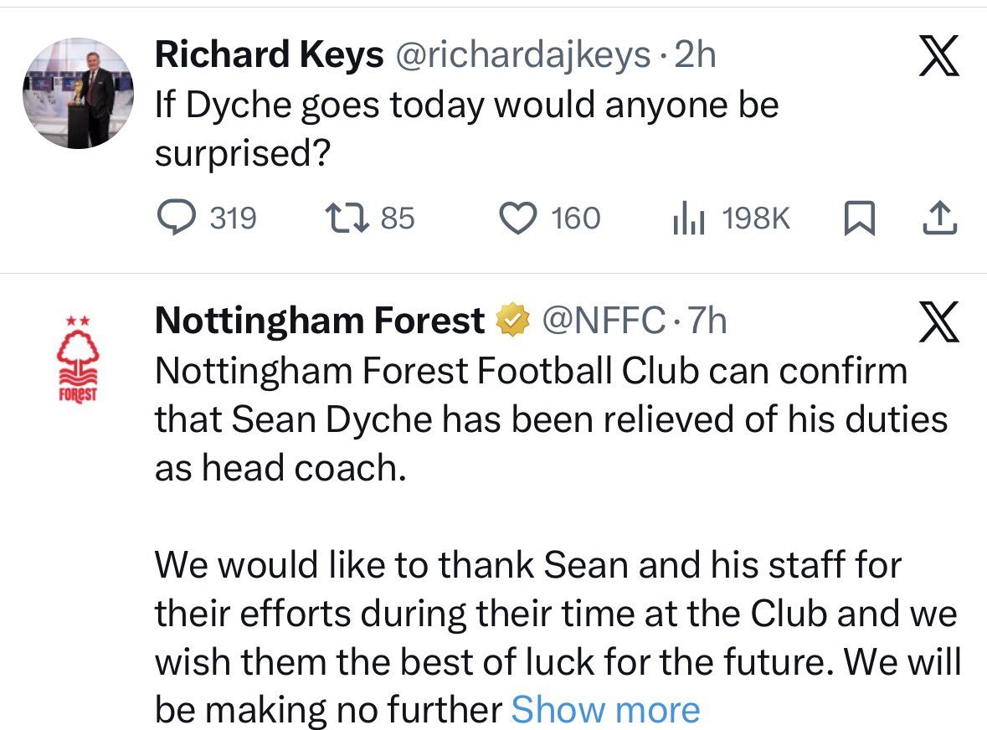The height and width of the screenshot is (730, 987).
Task: Open the Sean Dyche relieved announcement text
Action: coord(550,419)
